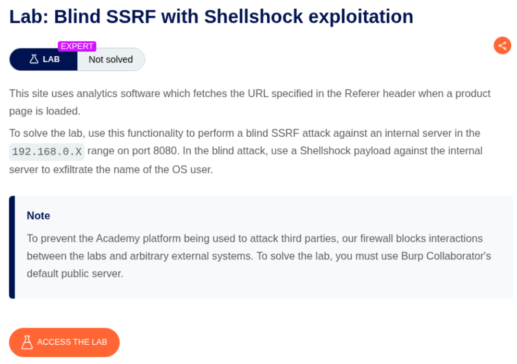Image resolution: width=517 pixels, height=364 pixels.
Task: Click the Note heading in the callout
Action: tap(39, 216)
